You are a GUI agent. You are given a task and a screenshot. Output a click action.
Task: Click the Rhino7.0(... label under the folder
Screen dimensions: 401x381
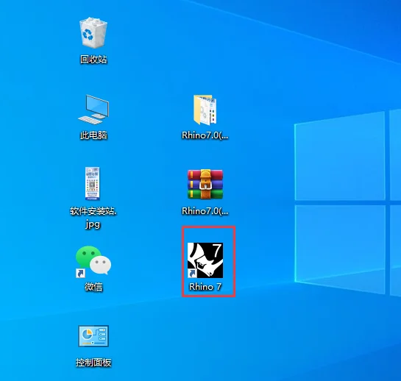click(205, 135)
